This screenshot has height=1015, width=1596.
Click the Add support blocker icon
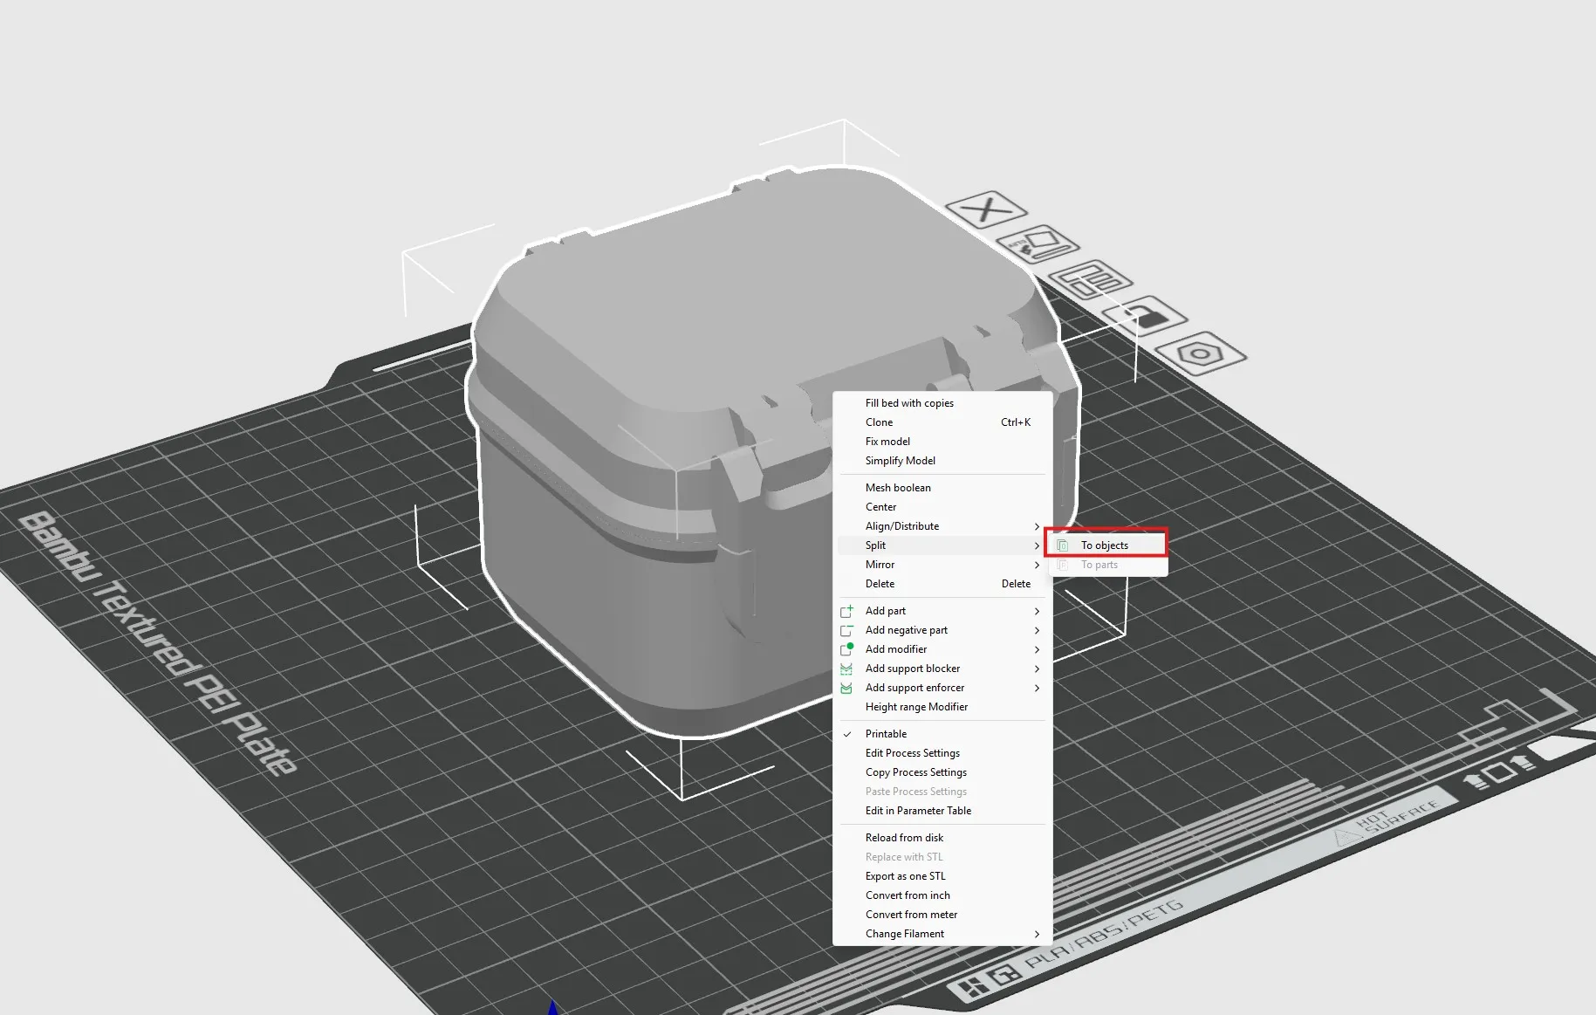(x=846, y=669)
